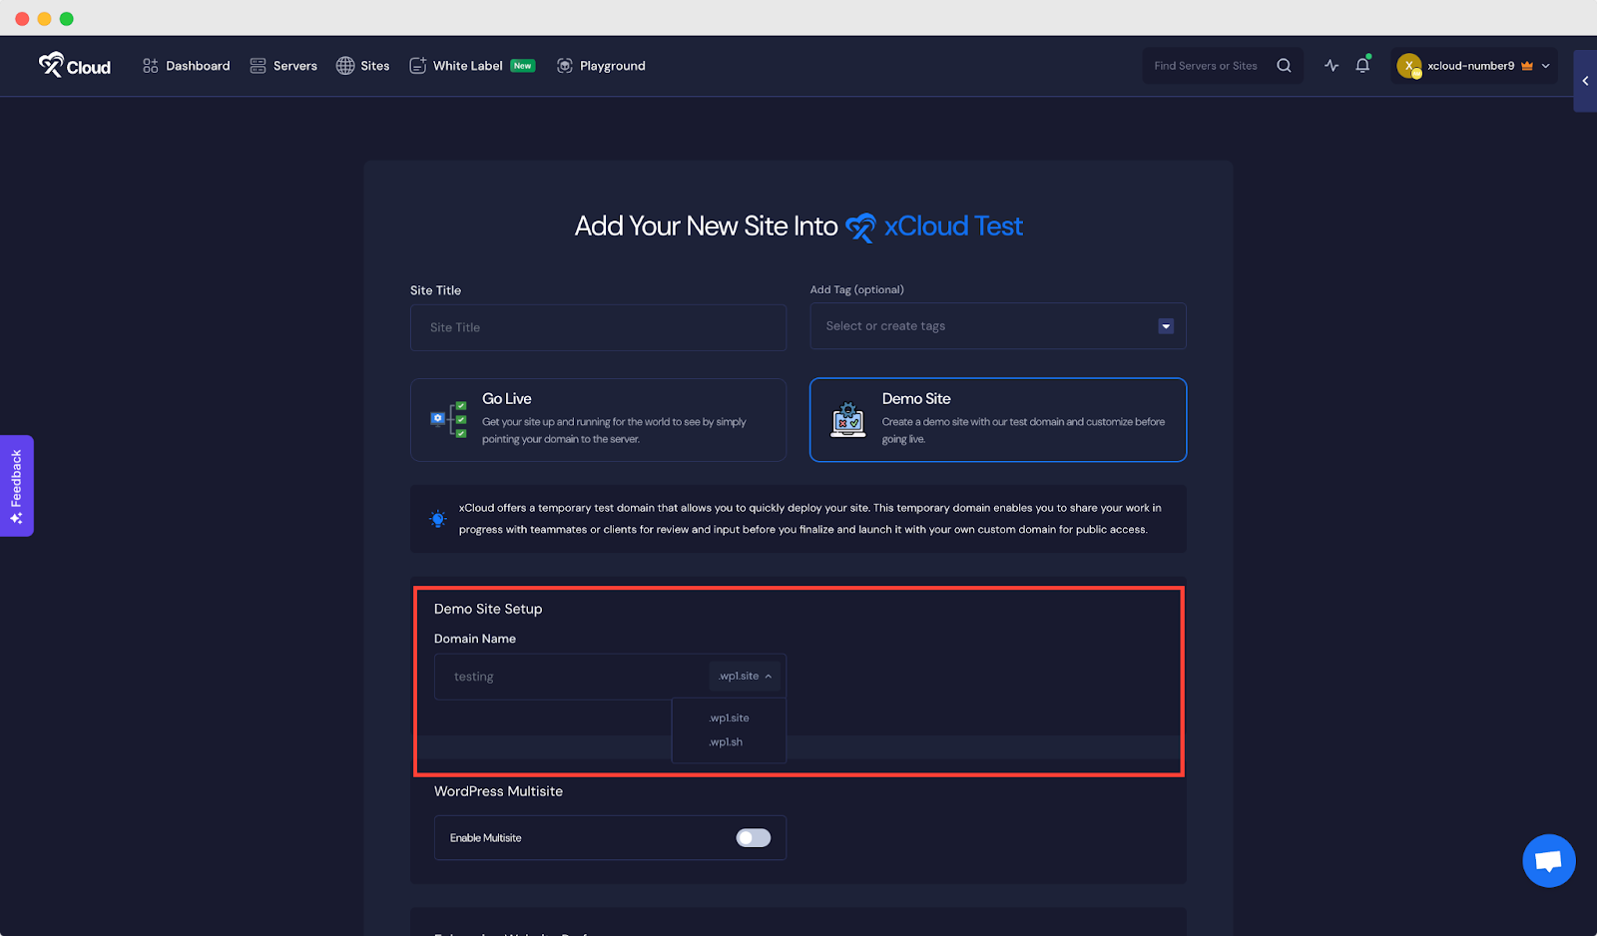
Task: Open the Feedback panel
Action: [x=16, y=486]
